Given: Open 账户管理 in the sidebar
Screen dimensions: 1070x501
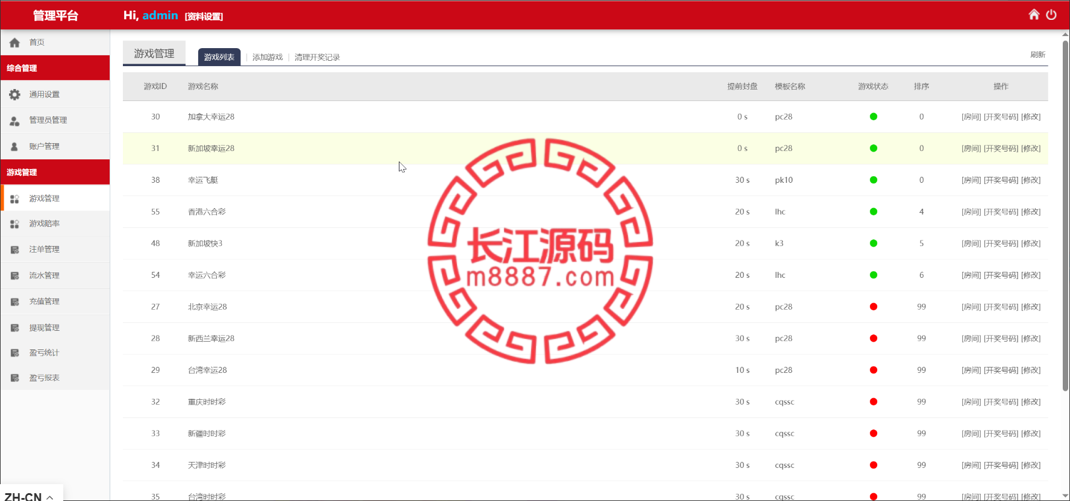Looking at the screenshot, I should pos(55,146).
